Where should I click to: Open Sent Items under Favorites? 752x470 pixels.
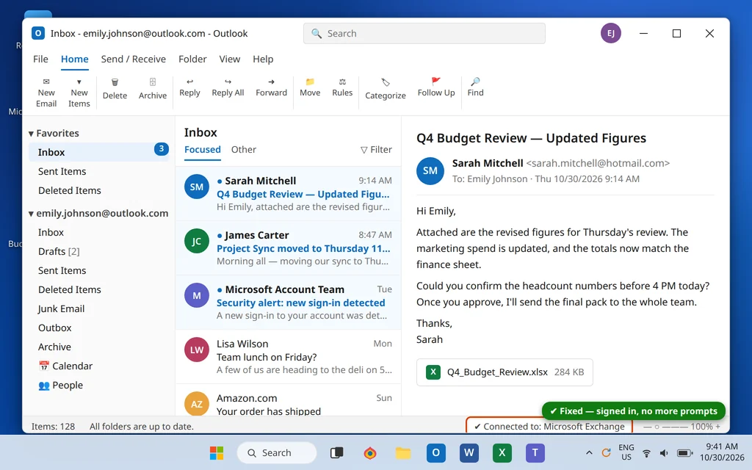[x=98, y=171]
